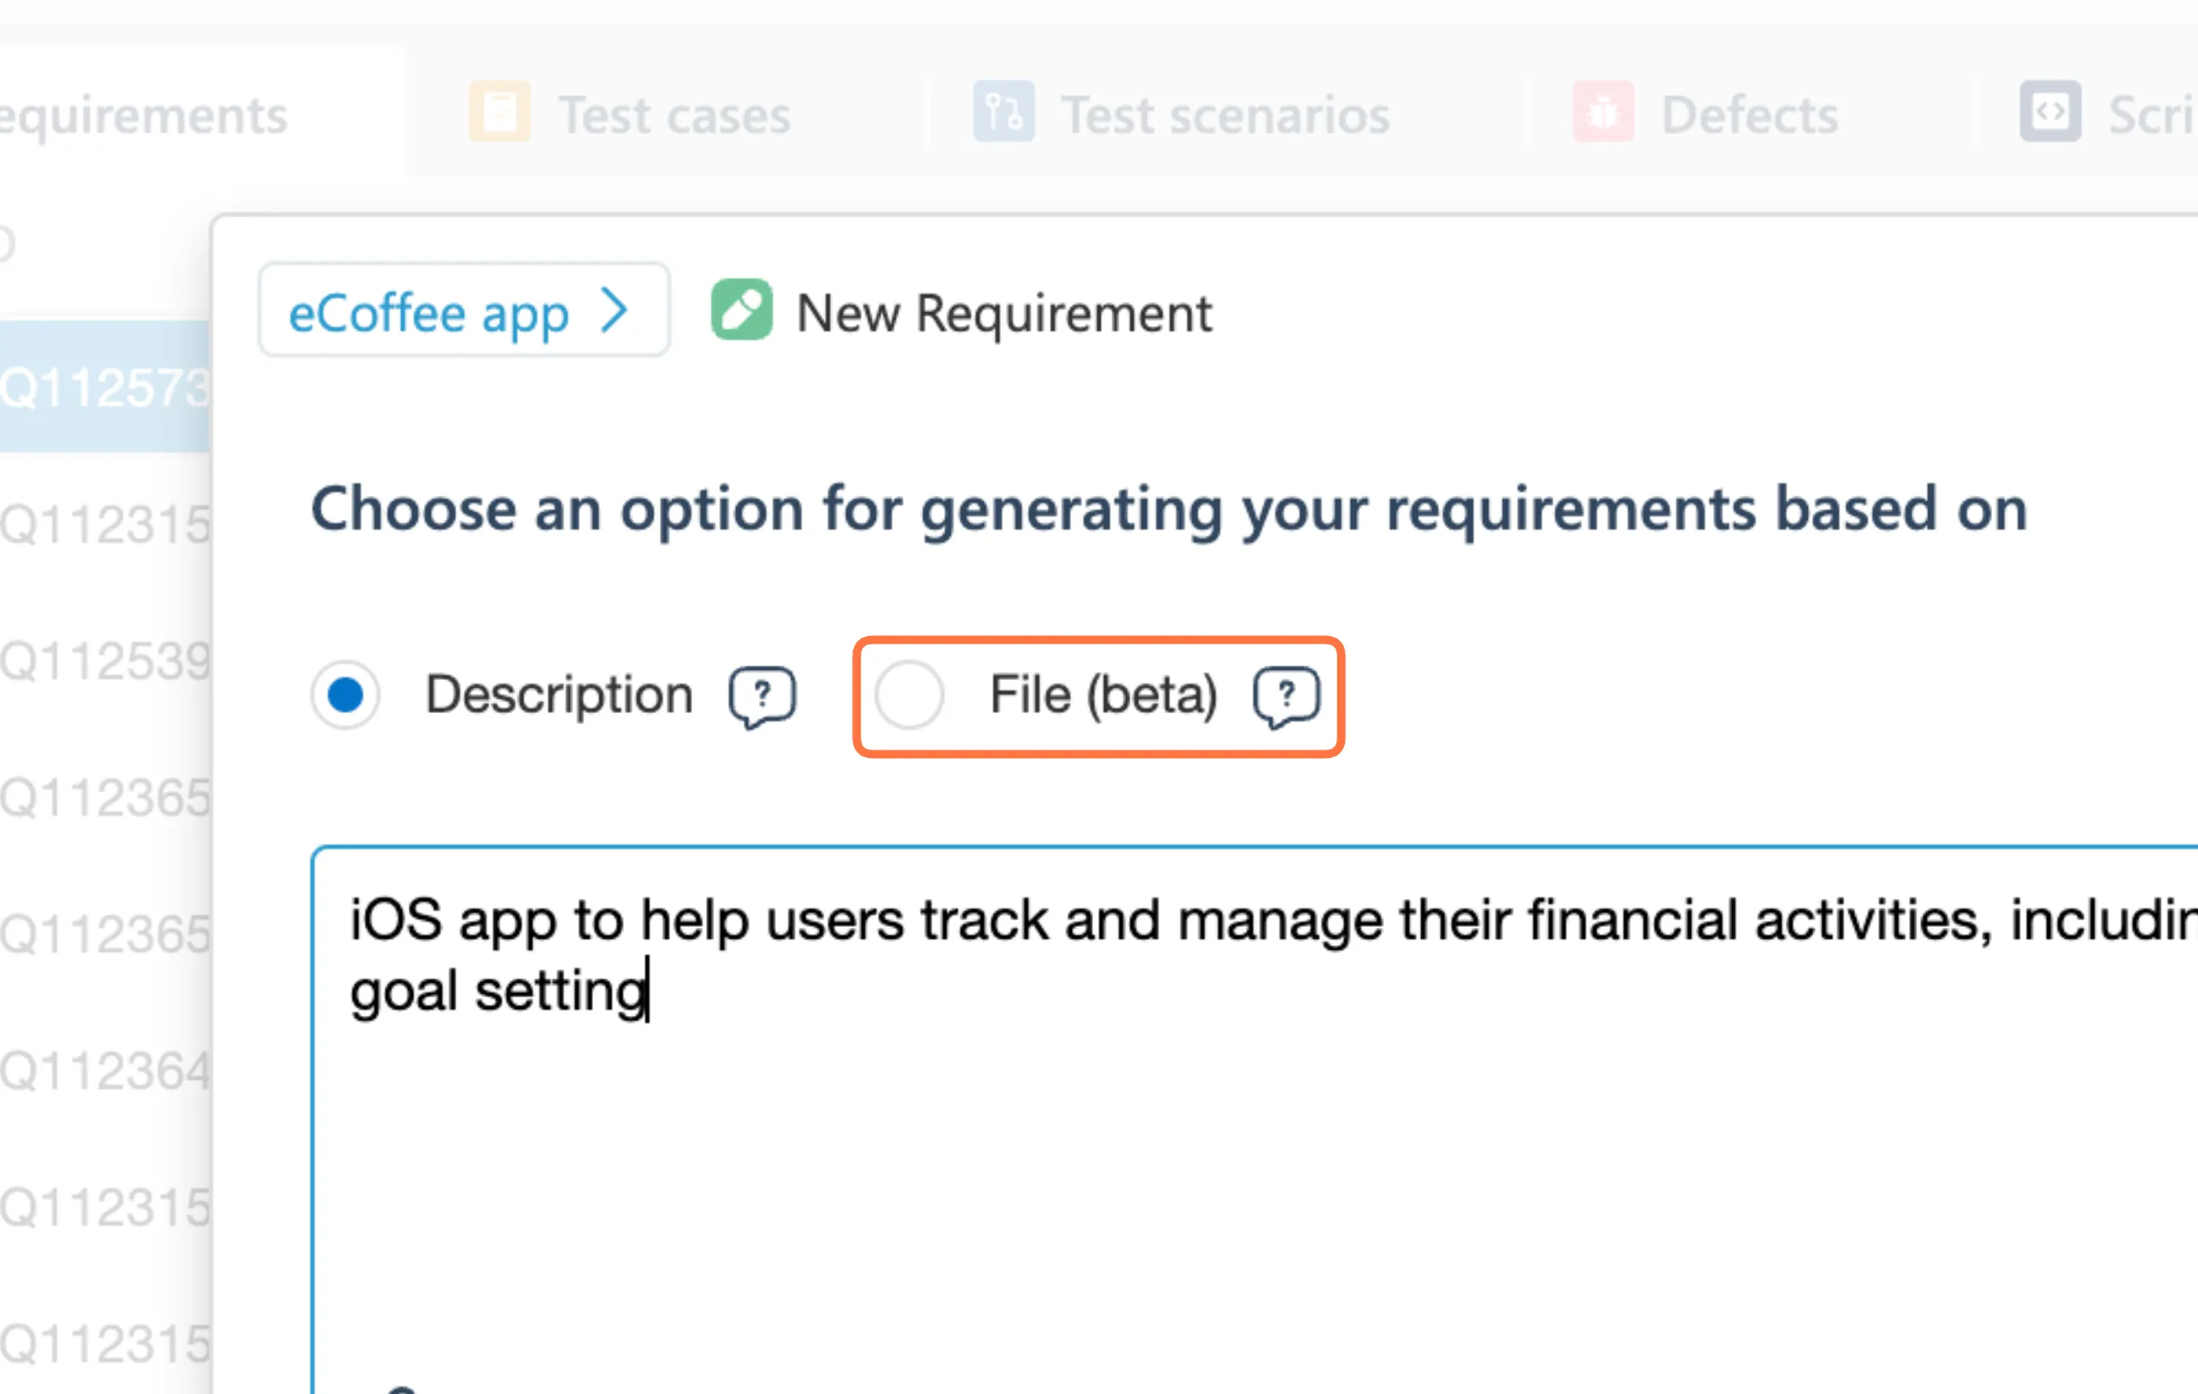Switch to the Test cases tab
This screenshot has height=1394, width=2198.
tap(673, 115)
